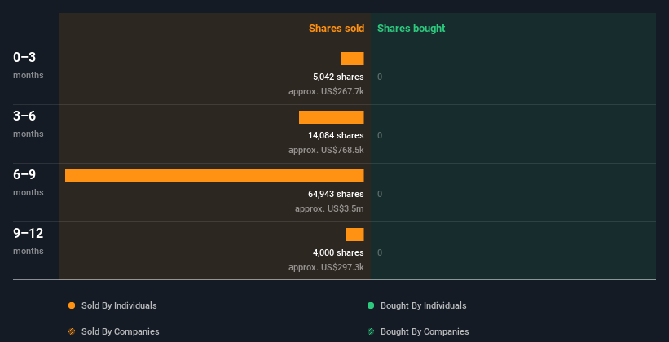Image resolution: width=669 pixels, height=342 pixels.
Task: Click the 0–3 months orange sold bar
Action: pyautogui.click(x=352, y=59)
